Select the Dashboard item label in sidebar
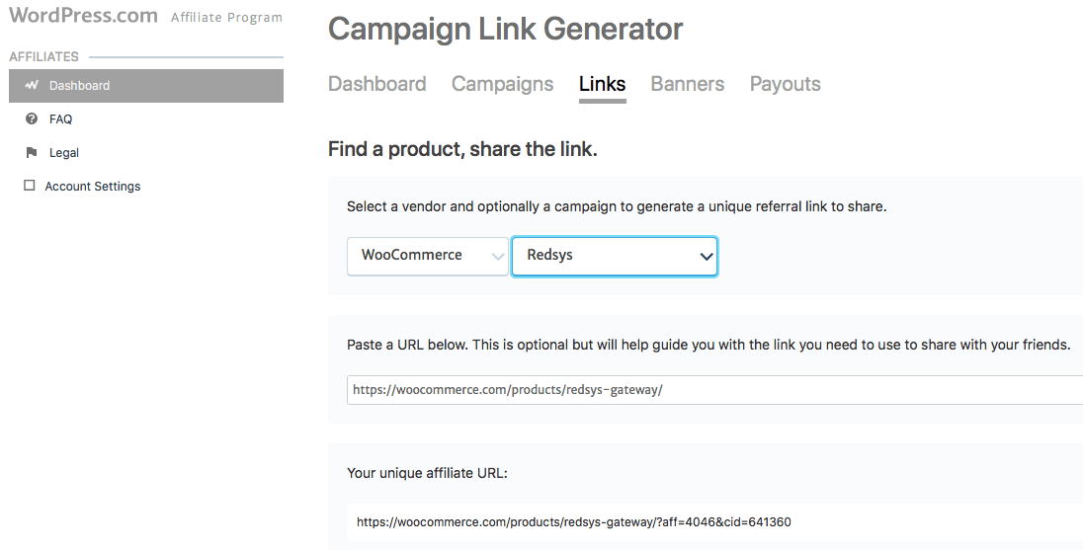The image size is (1083, 550). point(79,86)
